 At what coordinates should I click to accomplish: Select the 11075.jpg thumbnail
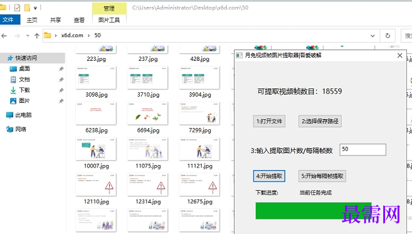147,149
